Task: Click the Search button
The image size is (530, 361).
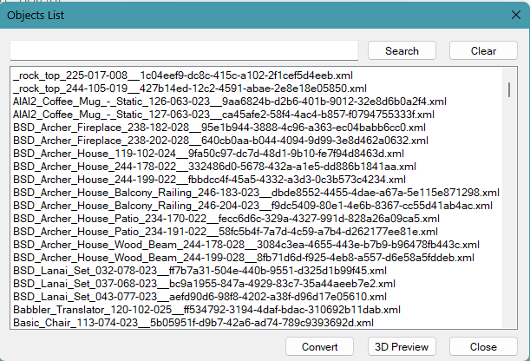Action: coord(402,50)
